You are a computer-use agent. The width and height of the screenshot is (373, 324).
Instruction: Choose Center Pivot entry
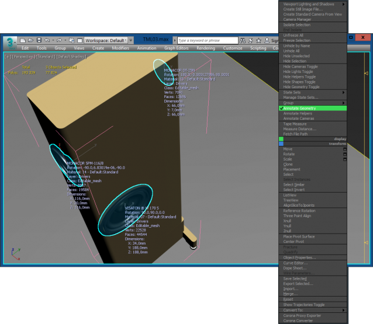313,242
